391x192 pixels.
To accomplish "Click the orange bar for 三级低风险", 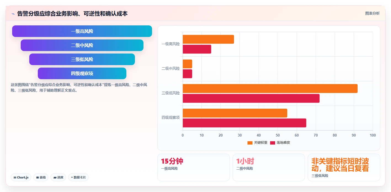I will (x=270, y=89).
